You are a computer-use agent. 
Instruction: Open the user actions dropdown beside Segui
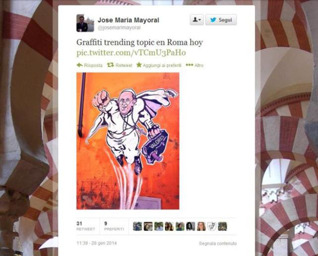pos(197,20)
